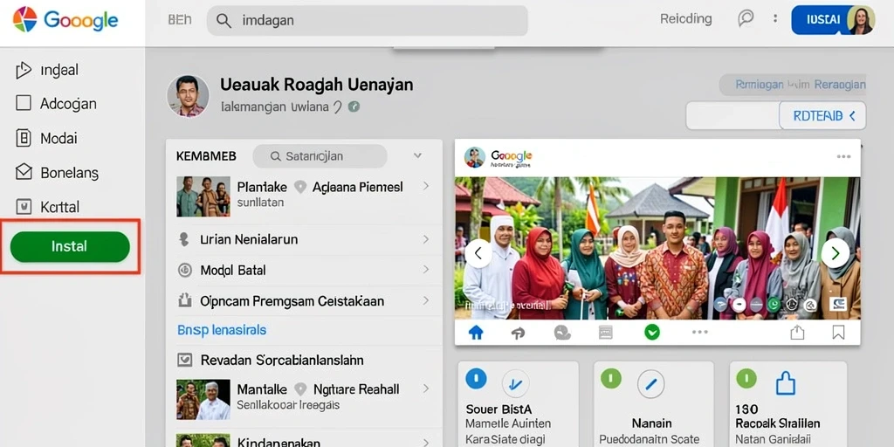Toggle the green check button under the photo
894x447 pixels.
[x=651, y=333]
